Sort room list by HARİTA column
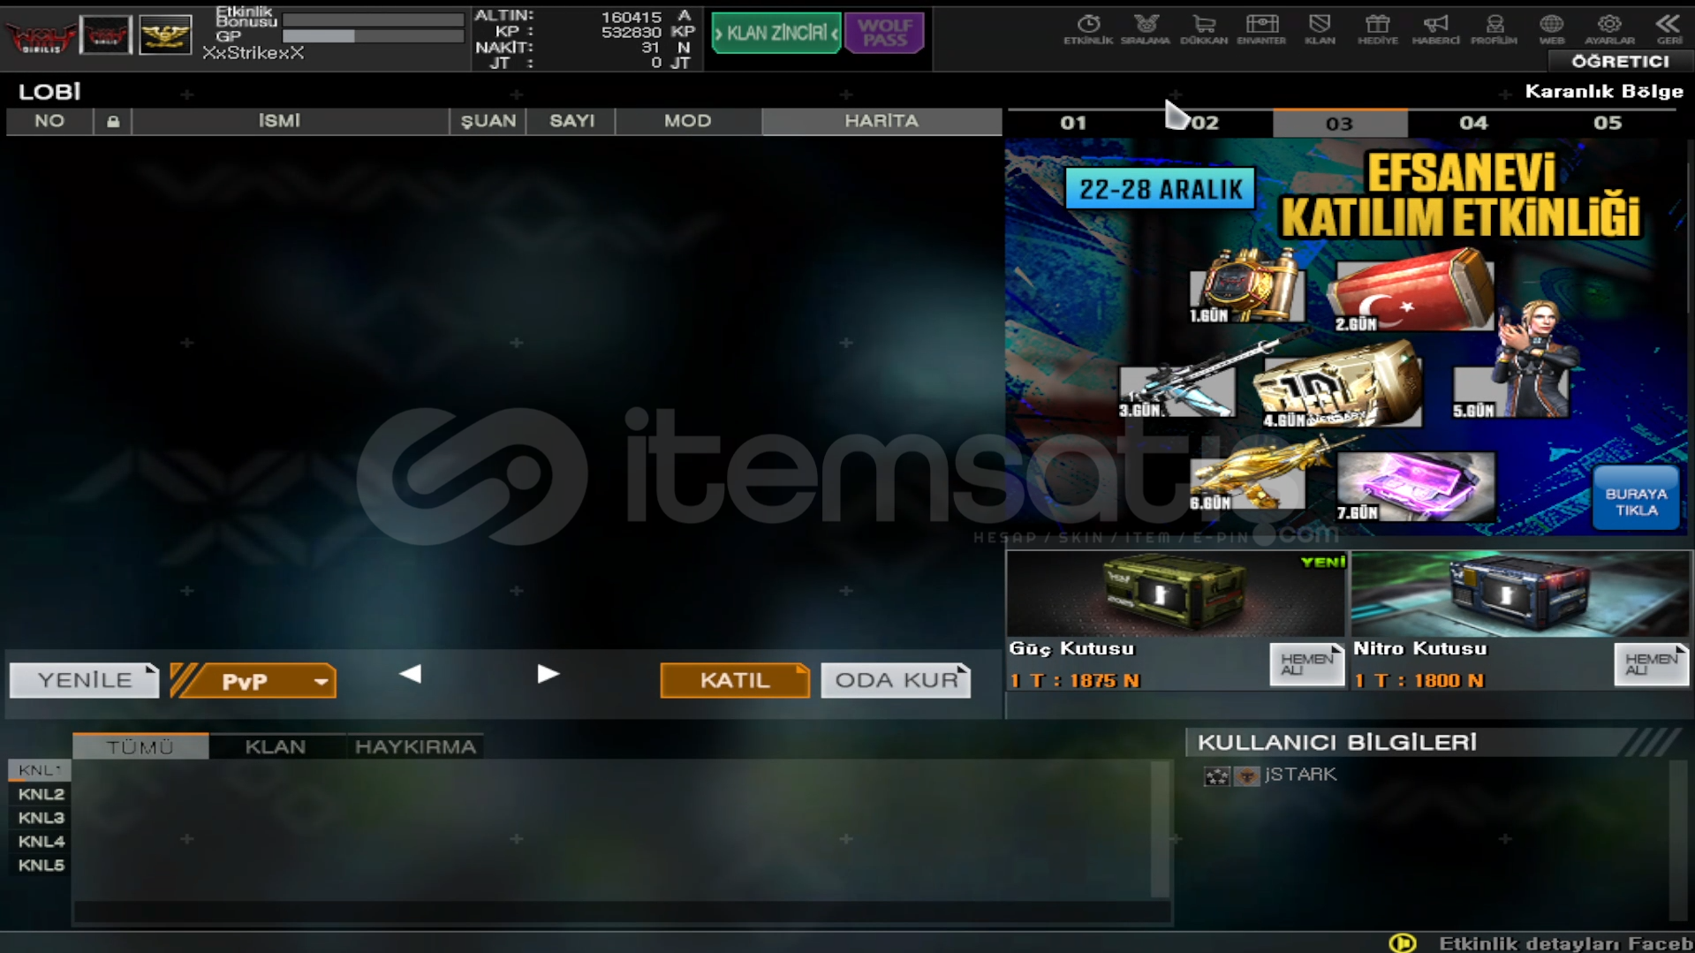The image size is (1695, 953). point(882,121)
